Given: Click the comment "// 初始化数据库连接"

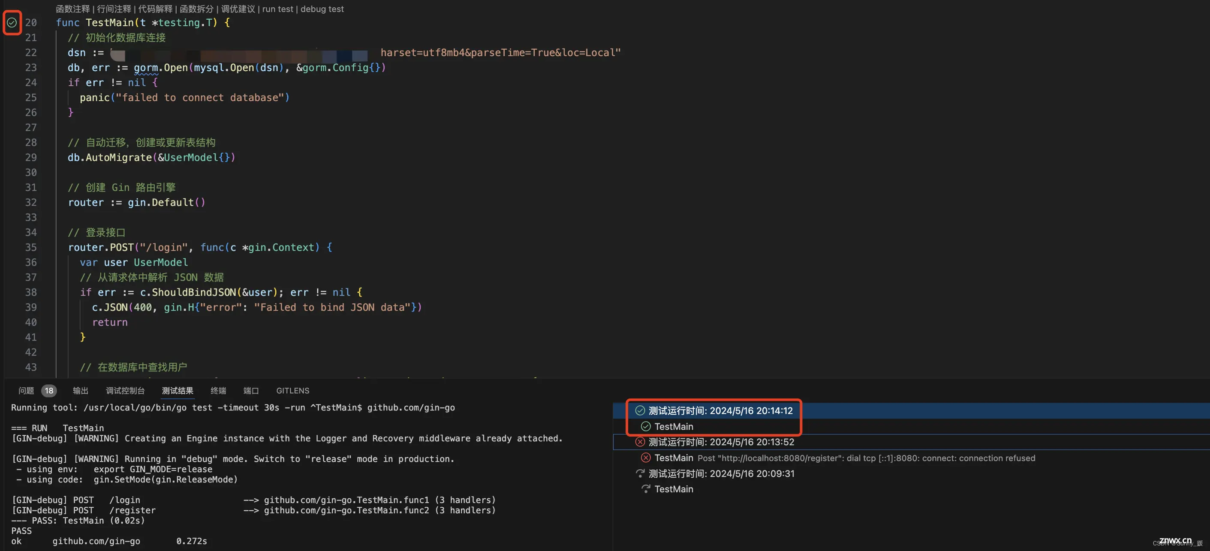Looking at the screenshot, I should click(117, 38).
